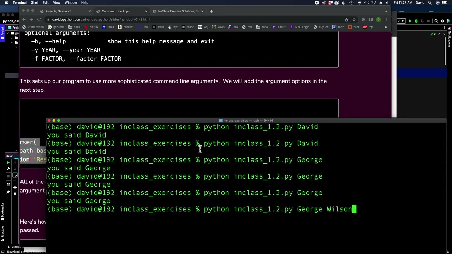Close the Projects, Session 1 tab

(x=90, y=11)
